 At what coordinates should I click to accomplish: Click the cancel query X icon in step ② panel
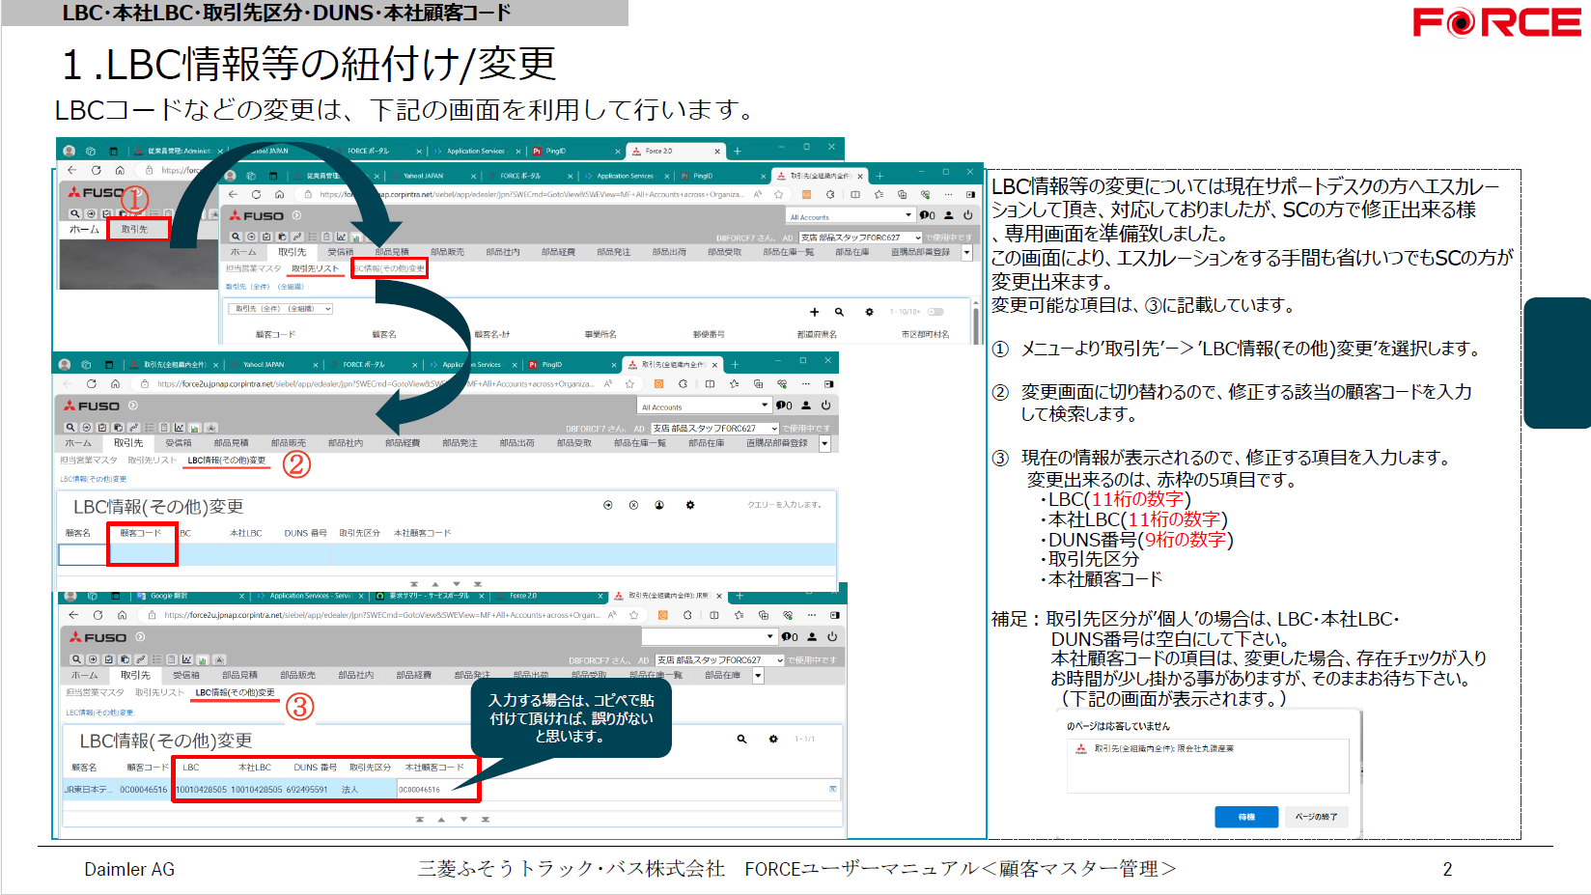pos(634,505)
